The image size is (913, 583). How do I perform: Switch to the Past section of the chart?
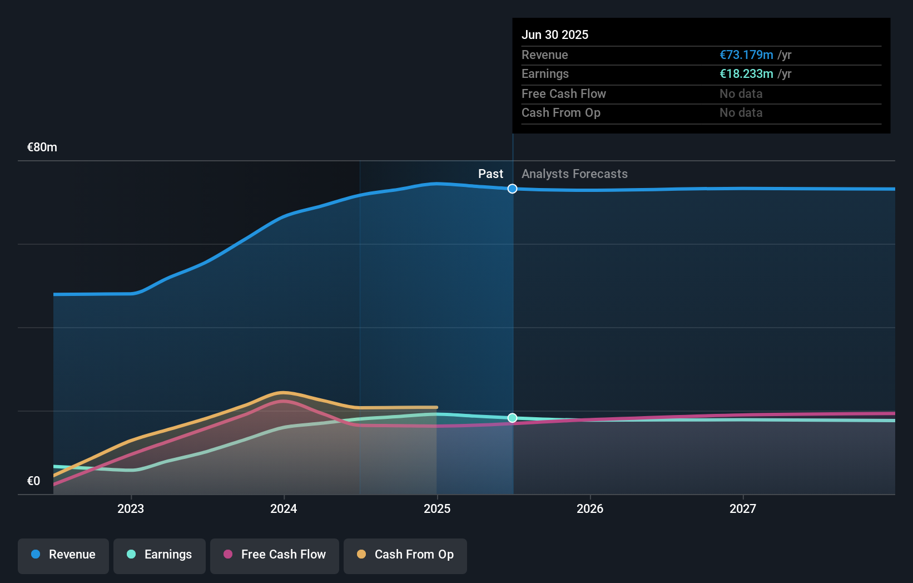[490, 174]
